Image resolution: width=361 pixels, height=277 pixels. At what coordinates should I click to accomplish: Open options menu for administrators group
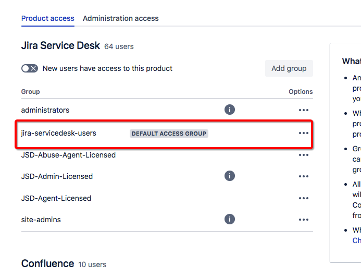pyautogui.click(x=304, y=110)
